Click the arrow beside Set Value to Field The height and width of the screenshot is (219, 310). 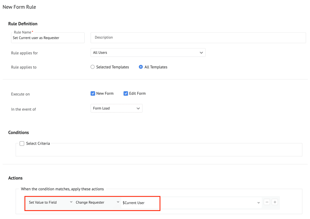pos(71,202)
